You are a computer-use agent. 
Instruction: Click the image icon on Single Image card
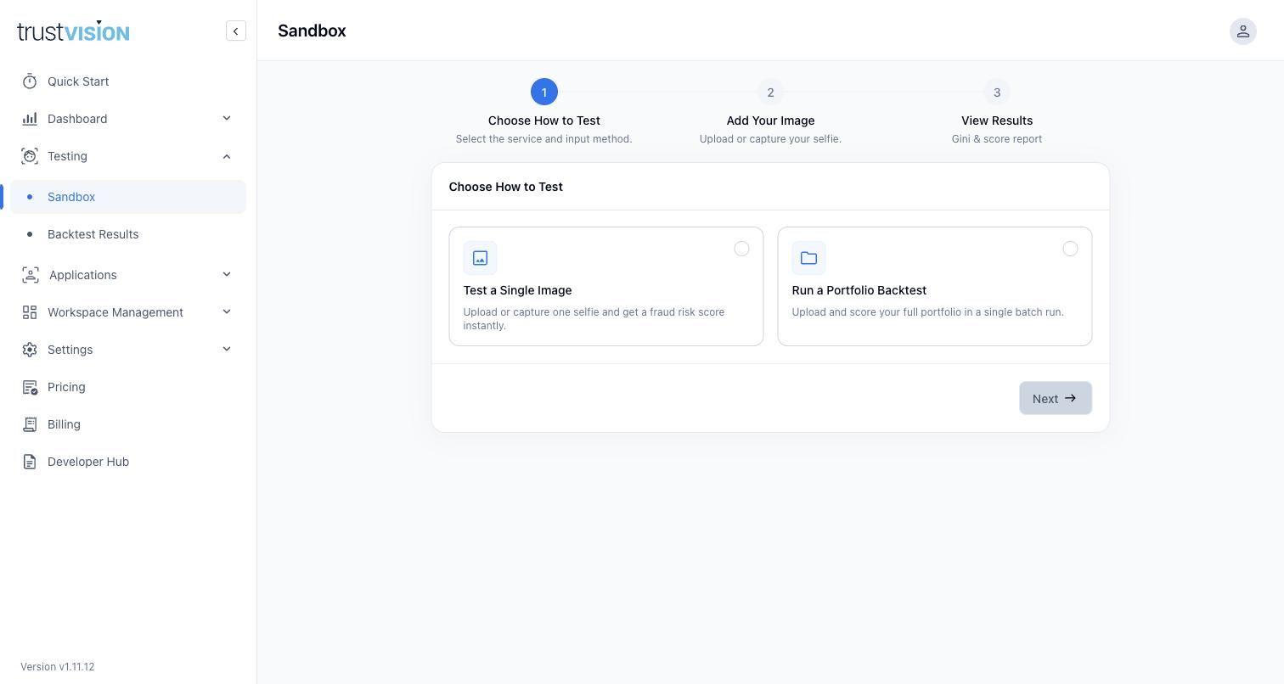[x=480, y=258]
